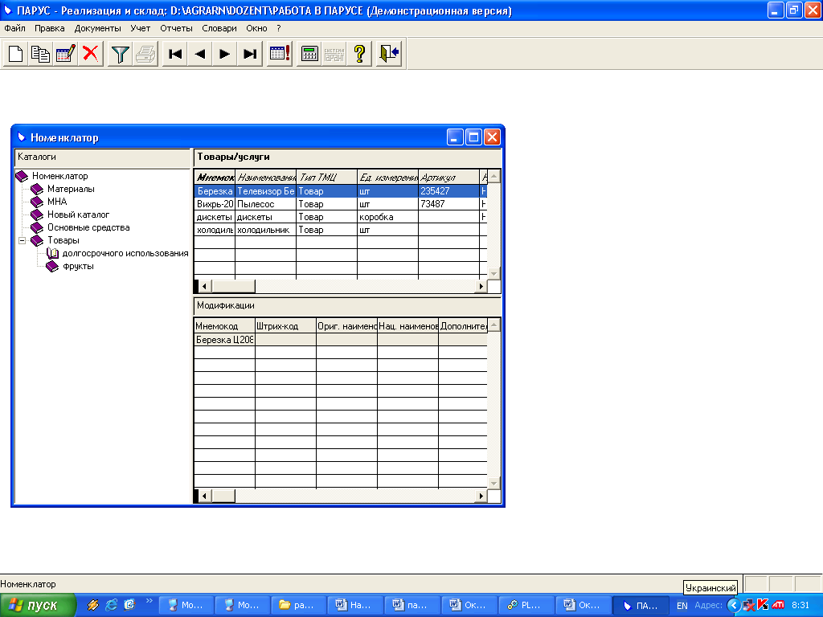Screen dimensions: 823x617
Task: Open the Документы menu
Action: tap(97, 28)
